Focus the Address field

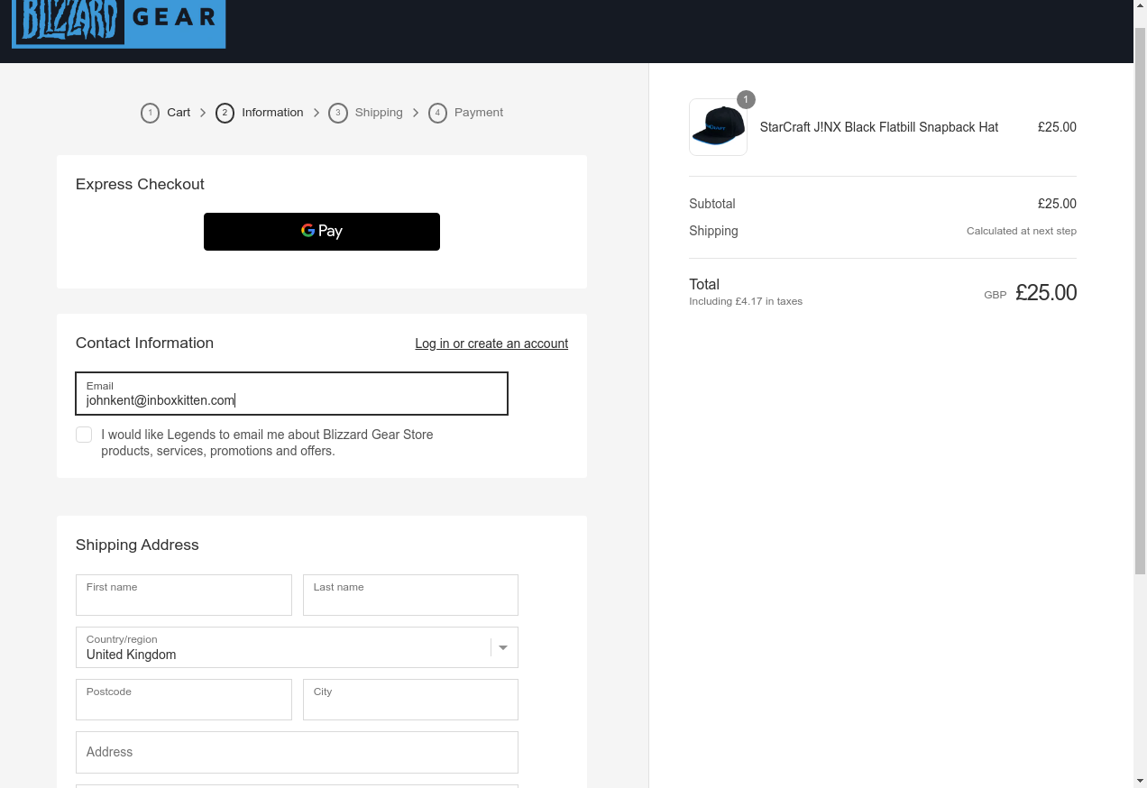(297, 752)
